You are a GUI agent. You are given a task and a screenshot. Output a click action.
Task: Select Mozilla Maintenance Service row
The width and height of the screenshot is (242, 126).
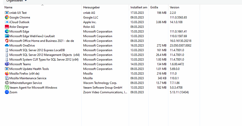tap(28, 78)
